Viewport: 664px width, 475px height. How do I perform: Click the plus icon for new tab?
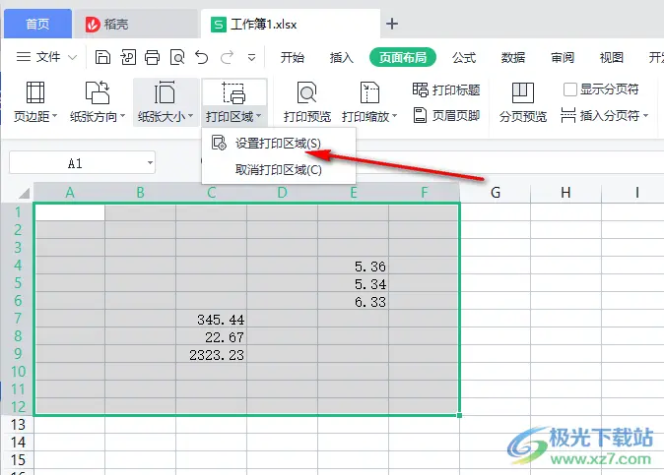point(392,24)
